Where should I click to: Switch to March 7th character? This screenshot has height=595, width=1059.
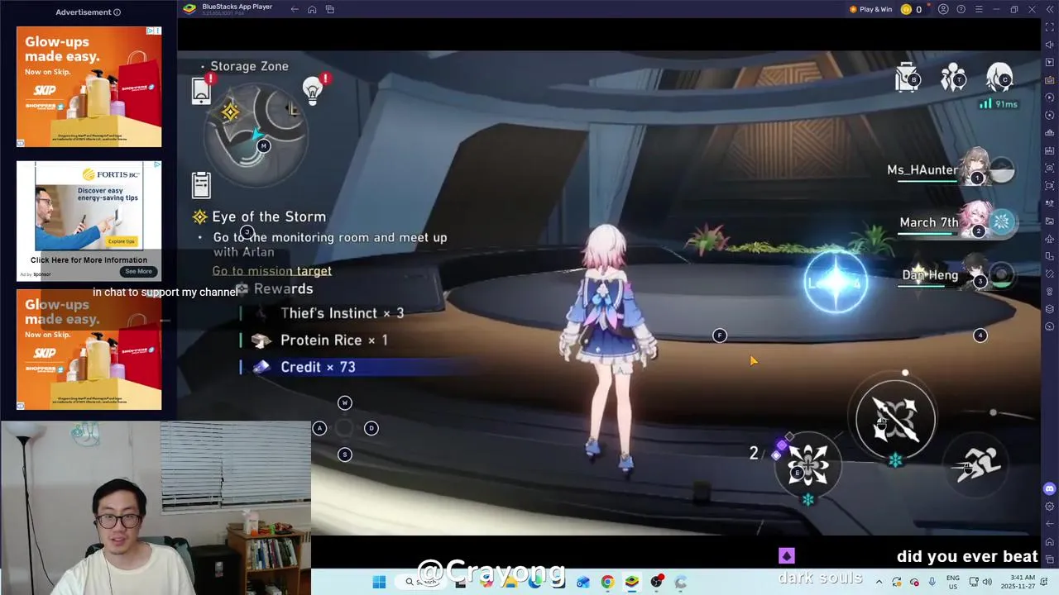[x=956, y=222]
